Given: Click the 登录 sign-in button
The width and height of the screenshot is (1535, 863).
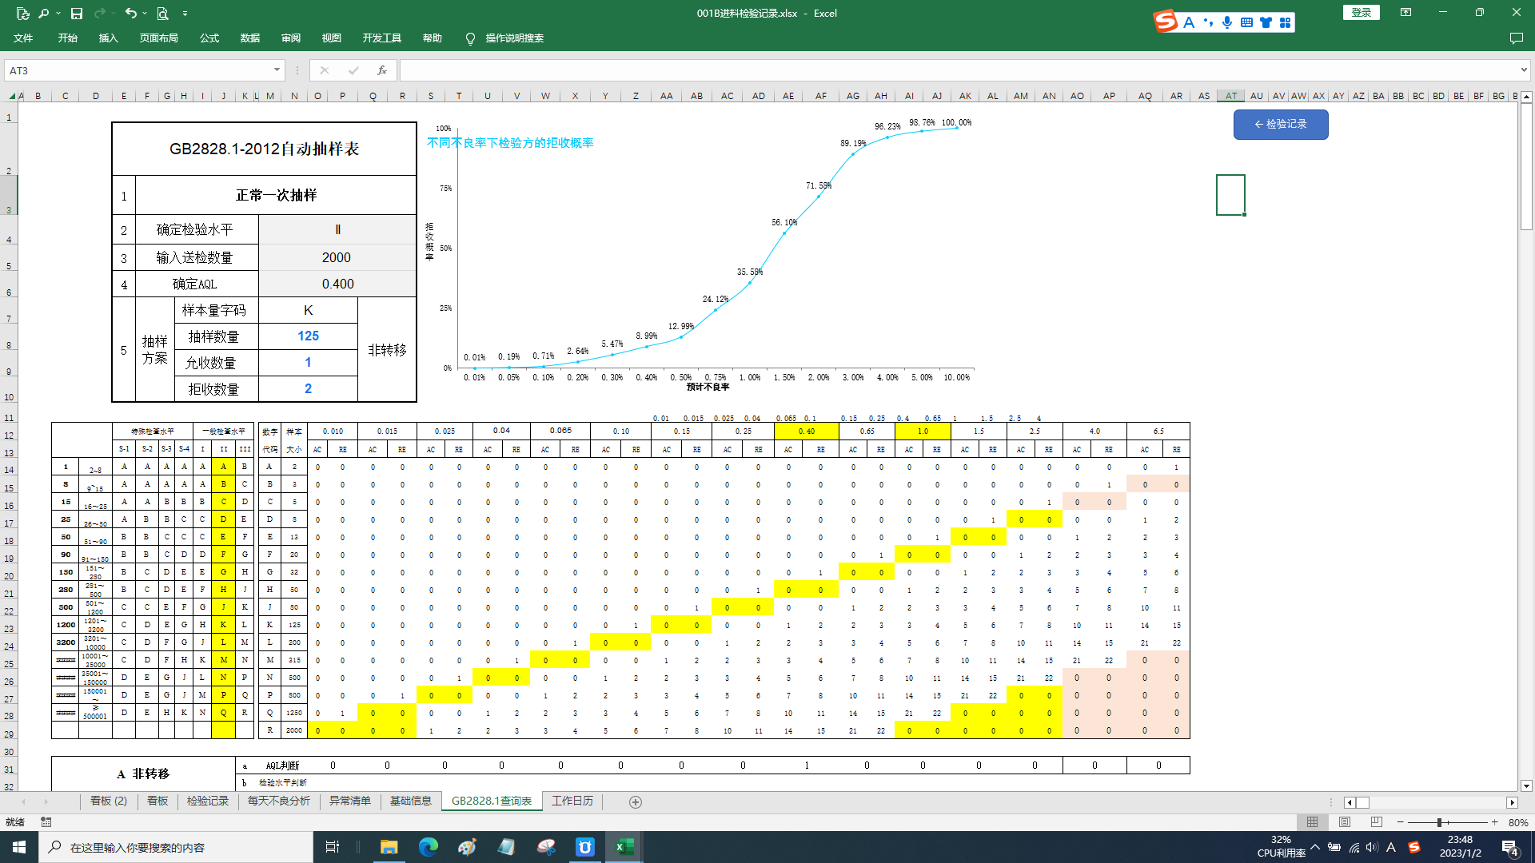Looking at the screenshot, I should 1361,13.
